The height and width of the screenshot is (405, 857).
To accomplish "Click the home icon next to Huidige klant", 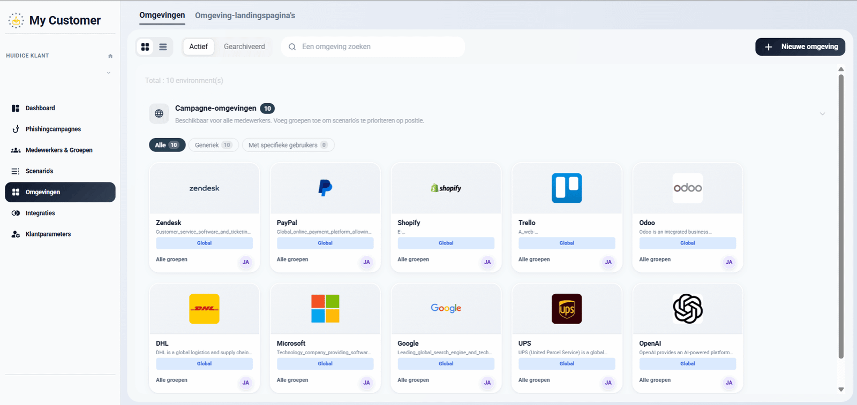I will tap(110, 56).
